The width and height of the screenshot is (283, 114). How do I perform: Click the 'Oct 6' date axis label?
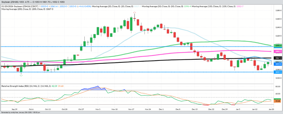click(31, 109)
